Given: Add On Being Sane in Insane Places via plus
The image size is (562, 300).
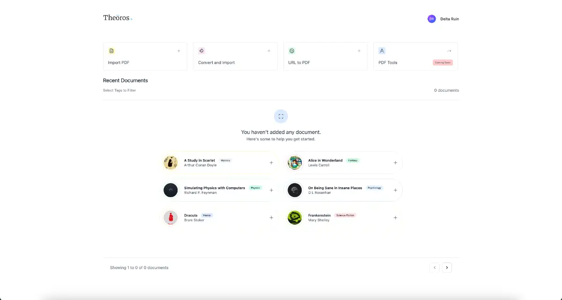Looking at the screenshot, I should [x=395, y=190].
